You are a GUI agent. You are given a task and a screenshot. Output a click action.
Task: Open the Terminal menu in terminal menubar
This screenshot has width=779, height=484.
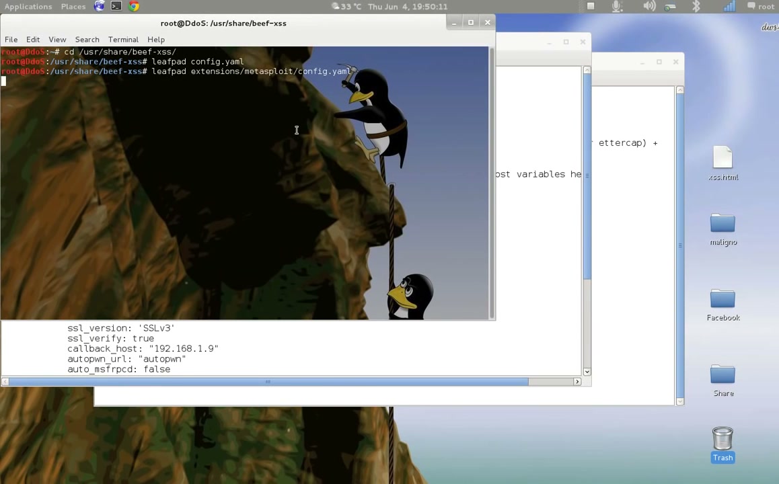point(123,39)
